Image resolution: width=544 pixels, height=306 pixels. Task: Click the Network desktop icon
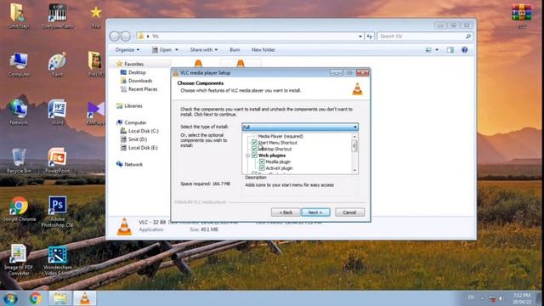tap(19, 112)
